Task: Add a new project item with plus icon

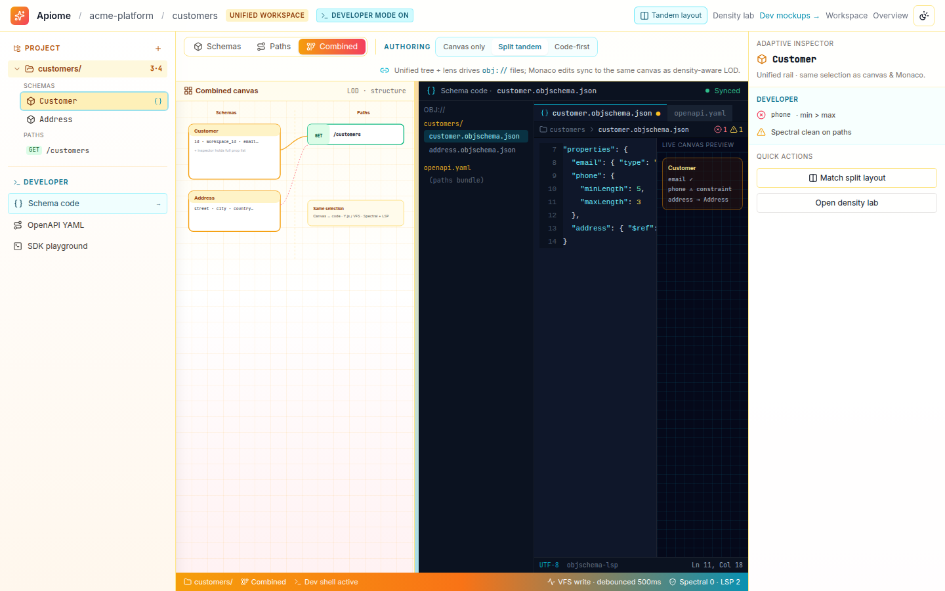Action: (158, 49)
